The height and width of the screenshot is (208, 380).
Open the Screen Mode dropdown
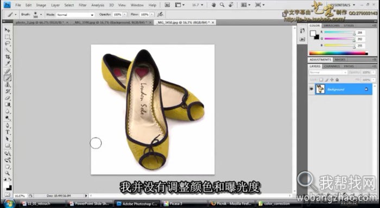click(259, 5)
